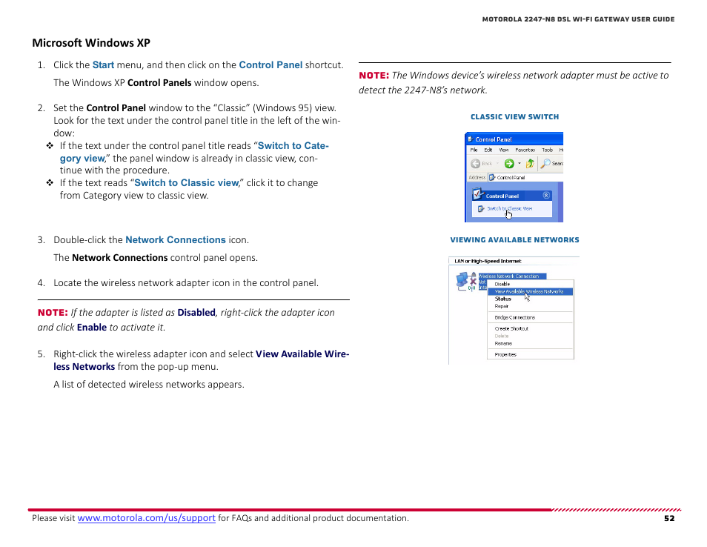Click the Search magnifier toolbar icon
The height and width of the screenshot is (547, 707).
545,163
